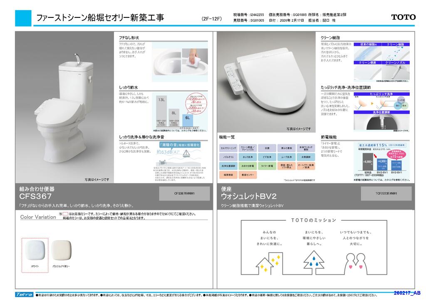Click the クリーン便座/クリーンノズル feature badge
This screenshot has width=426, height=301.
248,148
